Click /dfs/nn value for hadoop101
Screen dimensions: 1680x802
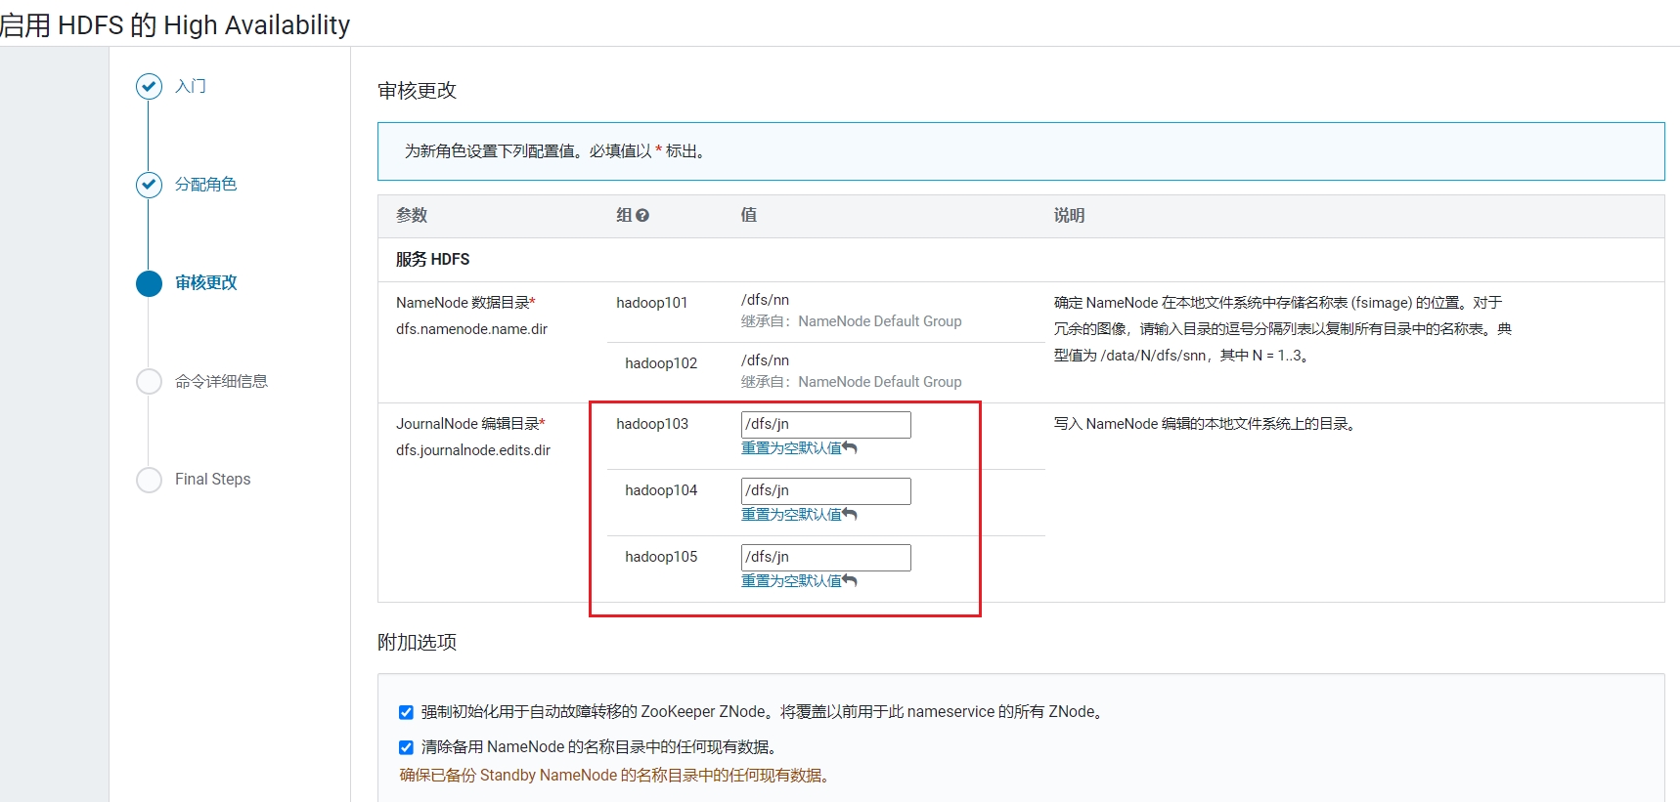[765, 300]
